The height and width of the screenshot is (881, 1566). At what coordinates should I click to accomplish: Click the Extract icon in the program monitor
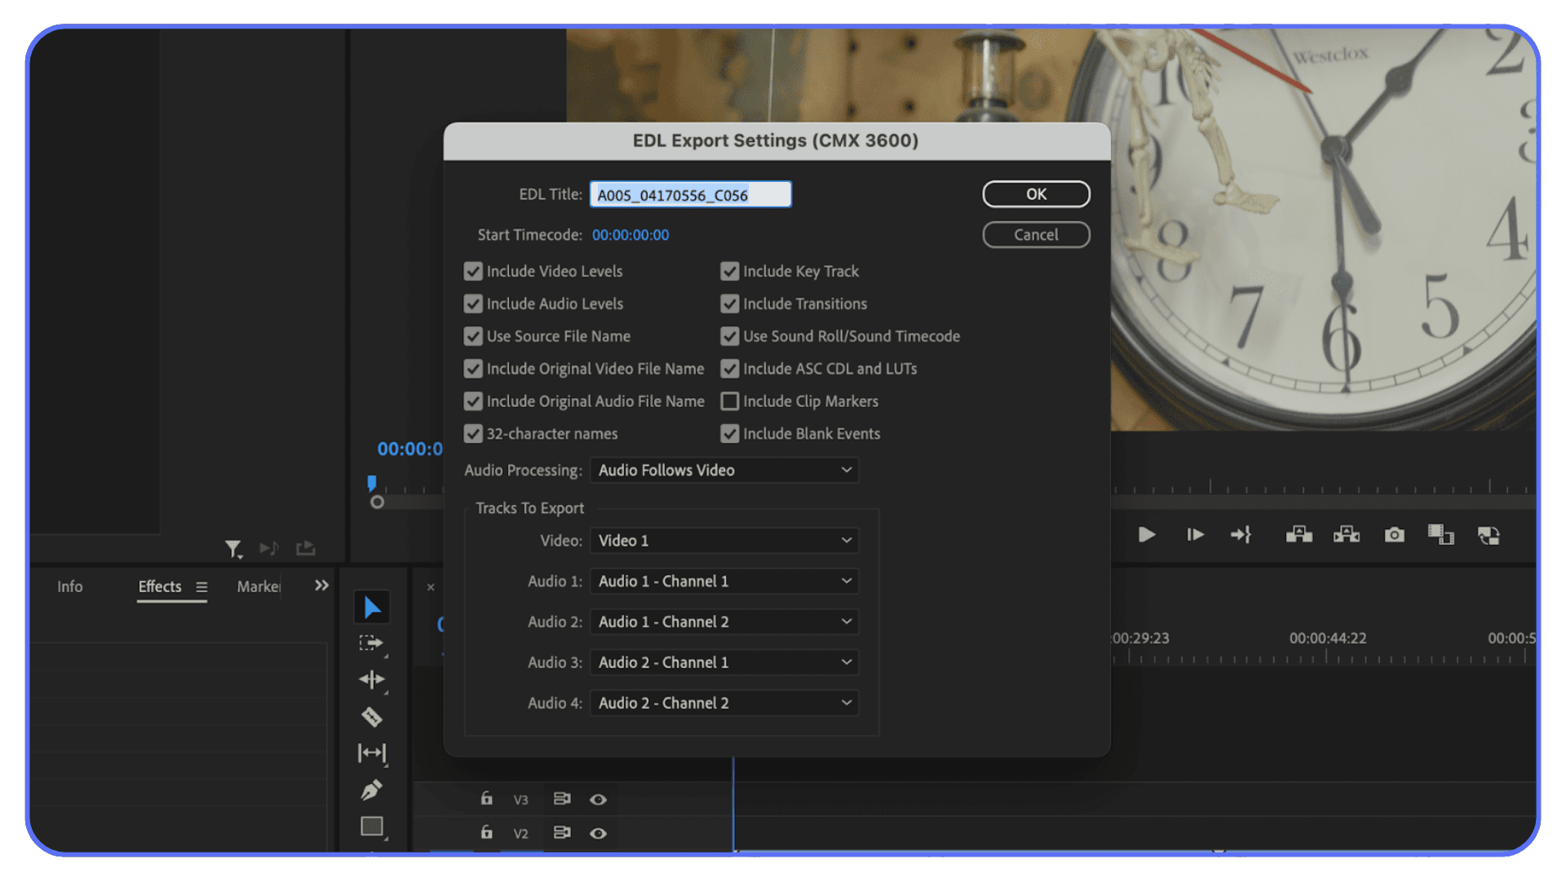click(1347, 535)
